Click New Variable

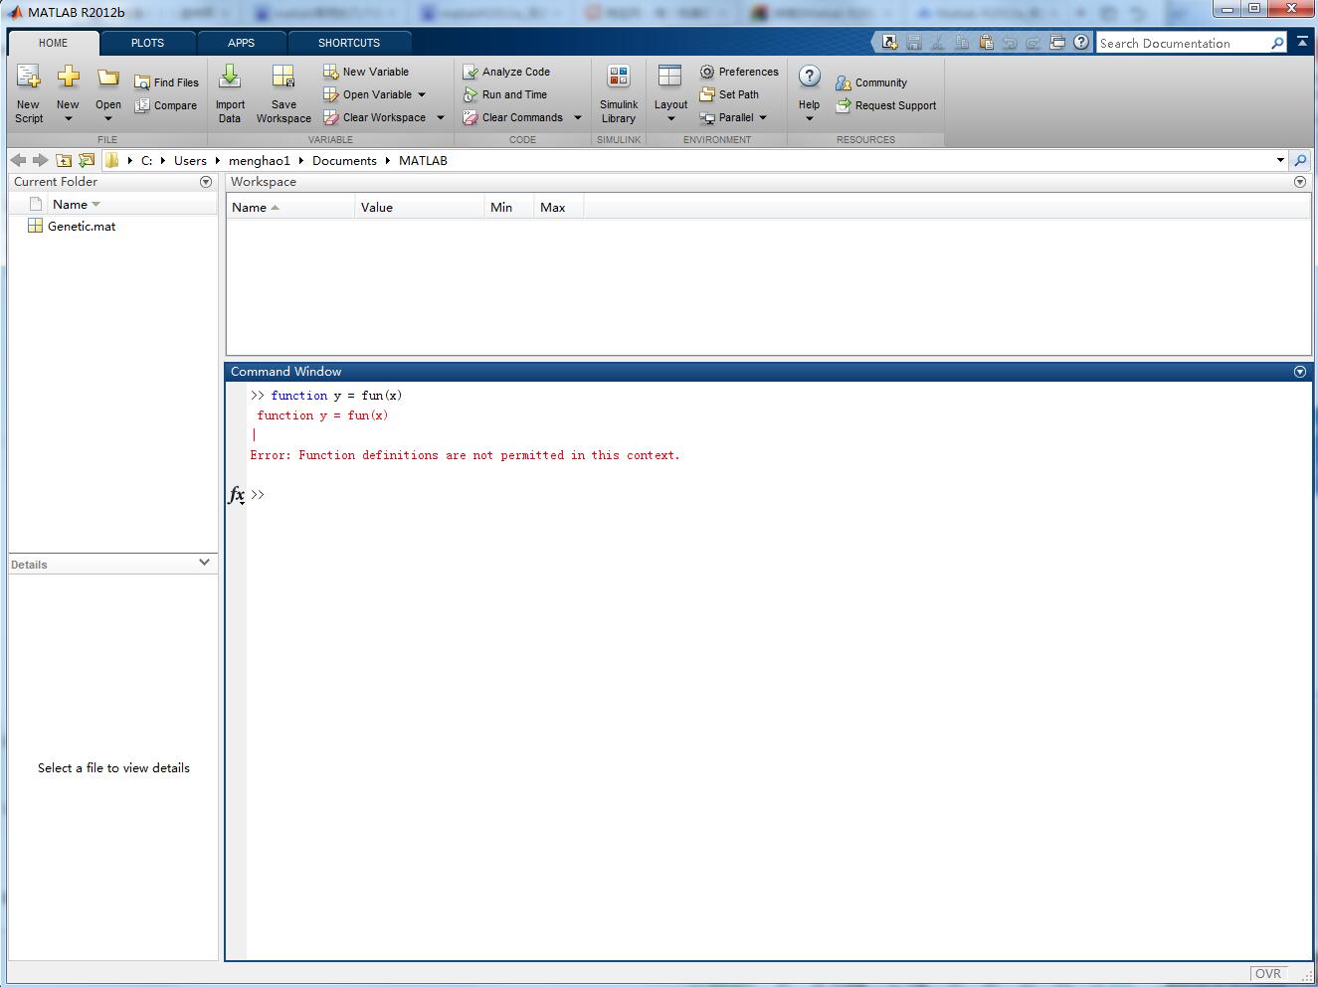(x=366, y=72)
